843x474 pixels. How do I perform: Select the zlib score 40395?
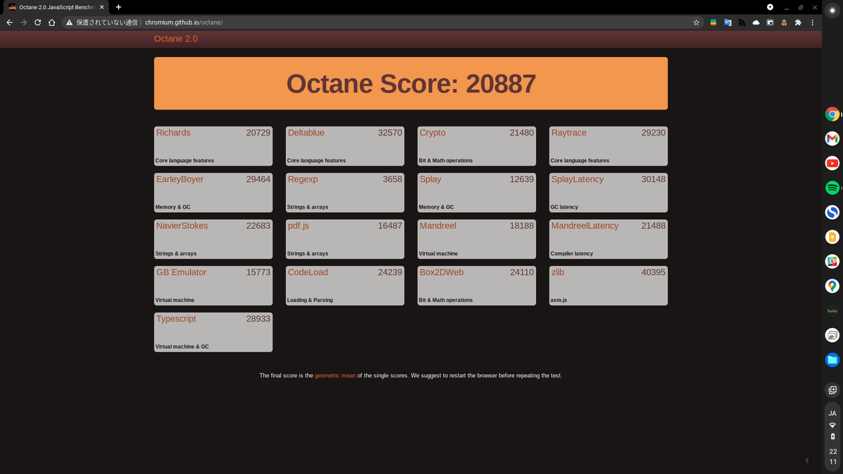653,272
